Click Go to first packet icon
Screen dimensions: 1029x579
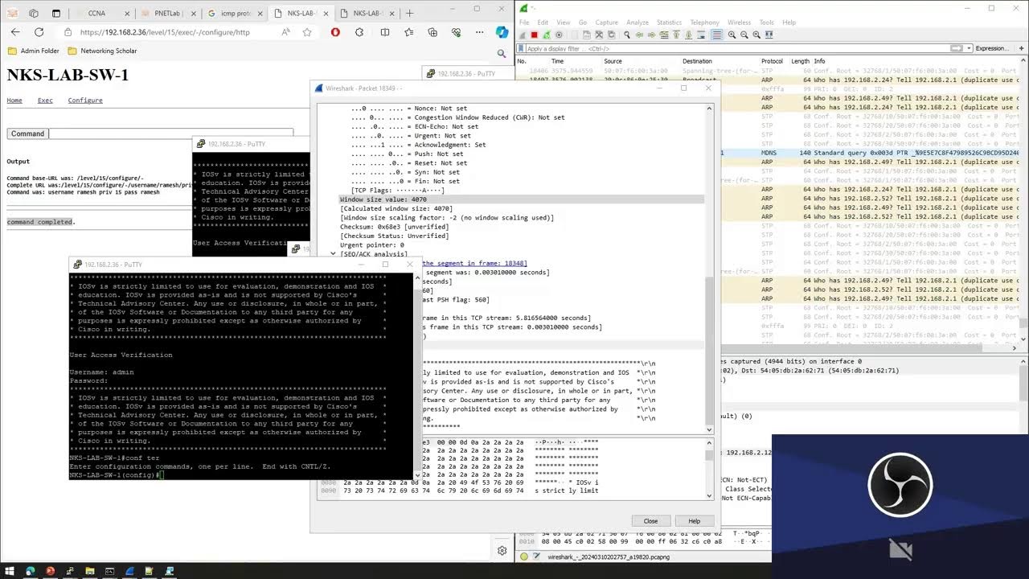[676, 35]
